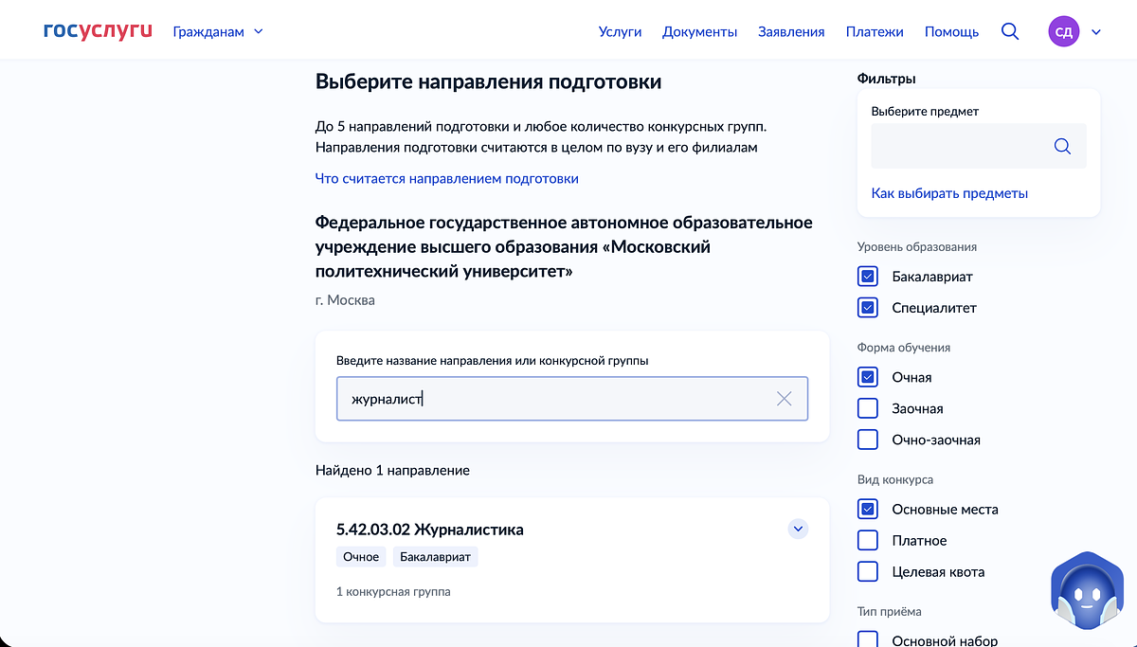Click the Выберите направления подготовки heading
Screen dimensions: 1137x647
(488, 81)
